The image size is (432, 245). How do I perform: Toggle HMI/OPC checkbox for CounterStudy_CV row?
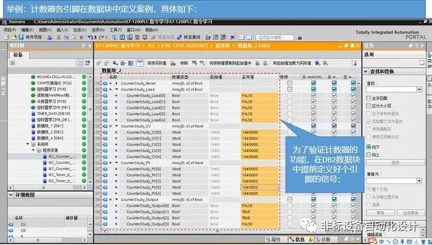[x=313, y=126]
